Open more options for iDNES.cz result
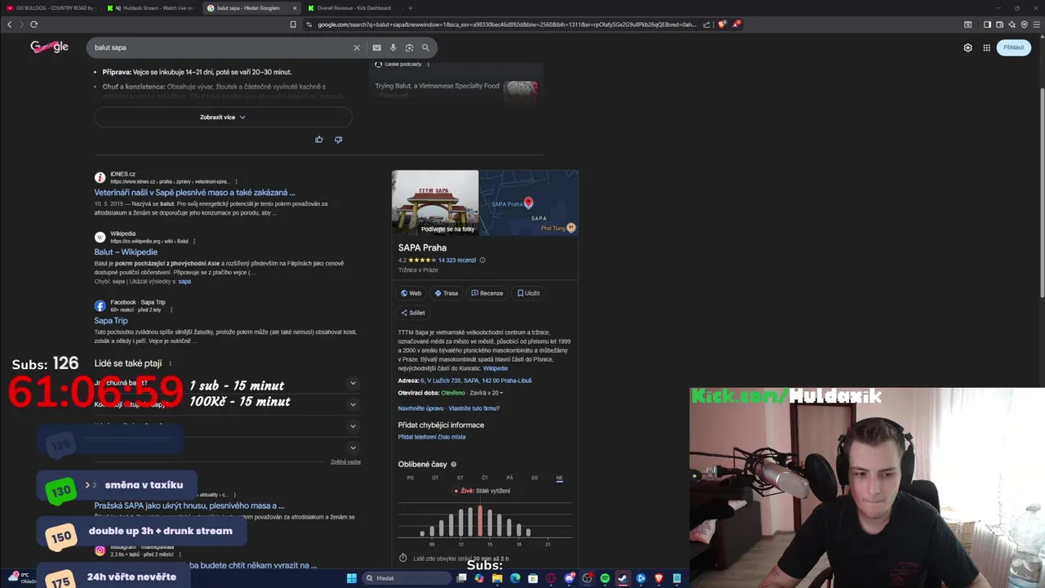 pos(237,181)
